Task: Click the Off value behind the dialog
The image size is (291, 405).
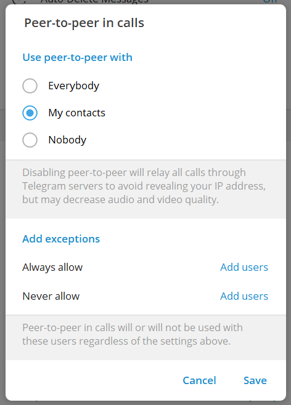Action: (270, 1)
